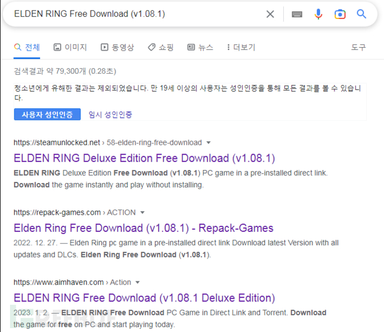Expand the steamunlocked.net result dropdown arrow

click(208, 142)
